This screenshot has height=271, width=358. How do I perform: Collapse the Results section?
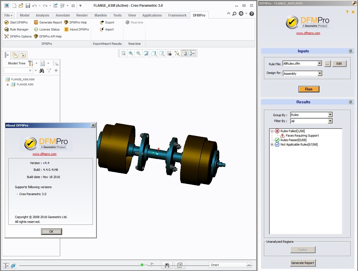(351, 102)
